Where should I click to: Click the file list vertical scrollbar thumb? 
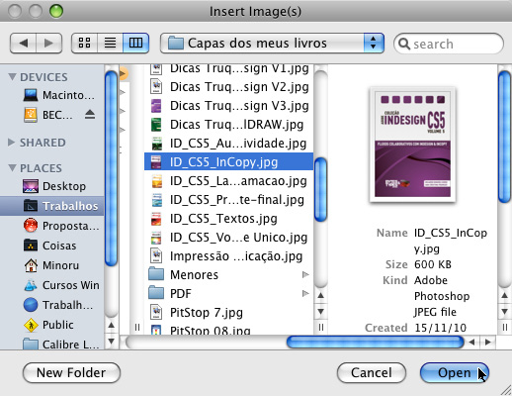point(320,190)
